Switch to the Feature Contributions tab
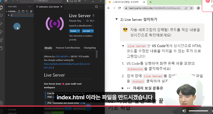 pos(68,48)
